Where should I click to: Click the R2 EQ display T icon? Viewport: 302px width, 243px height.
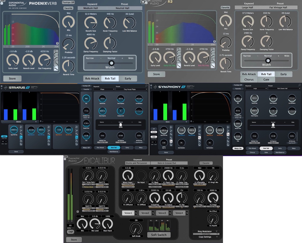click(214, 42)
